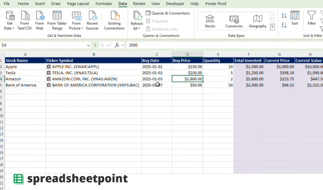Import data From Text/CSV
The image size is (323, 190).
tap(24, 21)
